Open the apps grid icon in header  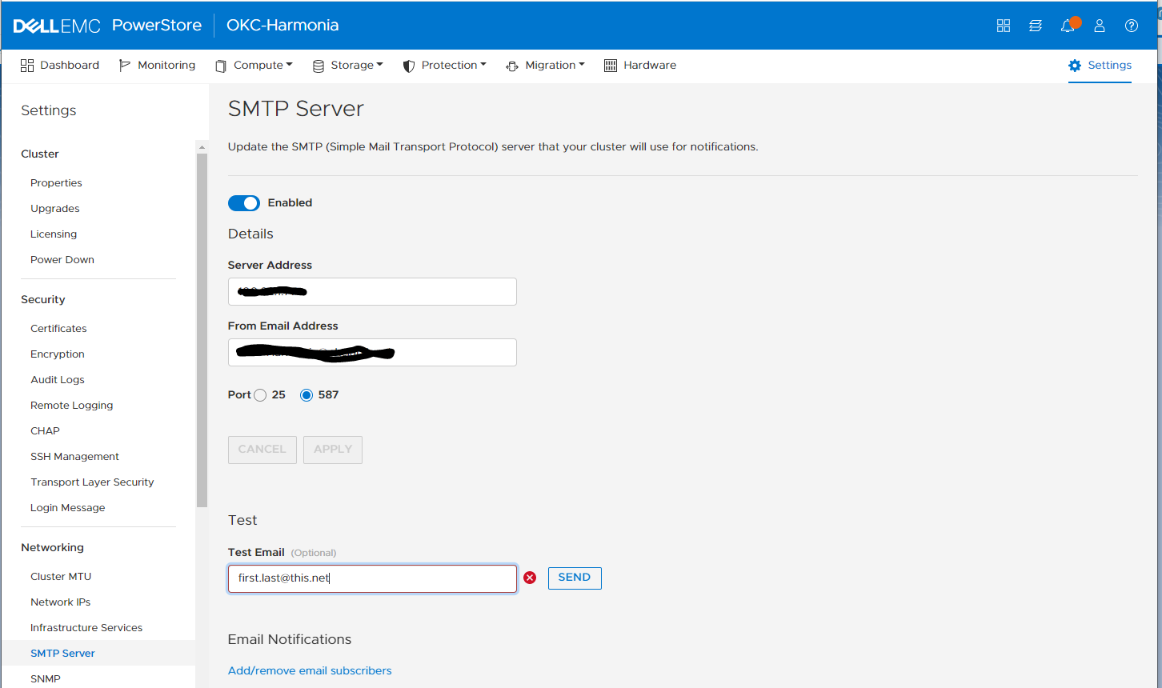pyautogui.click(x=1004, y=26)
